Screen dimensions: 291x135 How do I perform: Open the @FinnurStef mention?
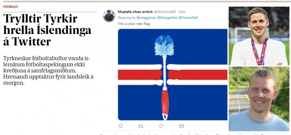(x=188, y=18)
